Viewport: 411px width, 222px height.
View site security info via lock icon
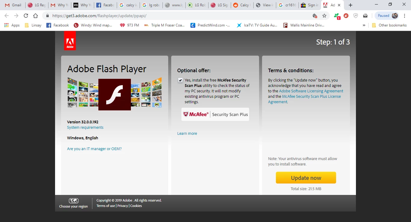[48, 16]
